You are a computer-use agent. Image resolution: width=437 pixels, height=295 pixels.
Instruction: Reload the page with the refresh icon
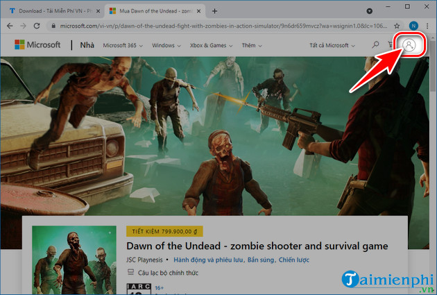[x=37, y=26]
